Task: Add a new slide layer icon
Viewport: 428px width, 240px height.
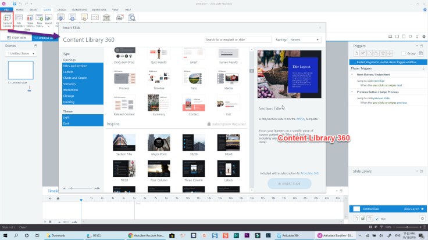Action: [x=356, y=219]
